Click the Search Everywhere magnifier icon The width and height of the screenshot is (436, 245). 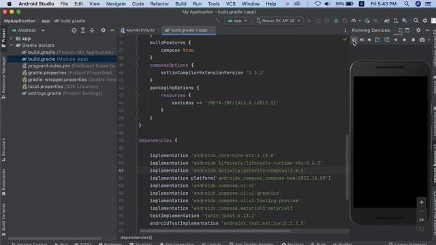click(x=416, y=21)
